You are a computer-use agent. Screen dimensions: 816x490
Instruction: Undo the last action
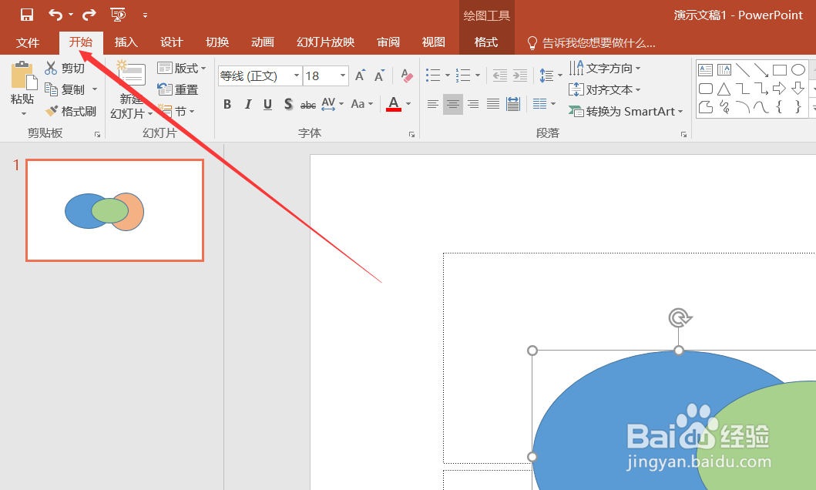pos(55,15)
